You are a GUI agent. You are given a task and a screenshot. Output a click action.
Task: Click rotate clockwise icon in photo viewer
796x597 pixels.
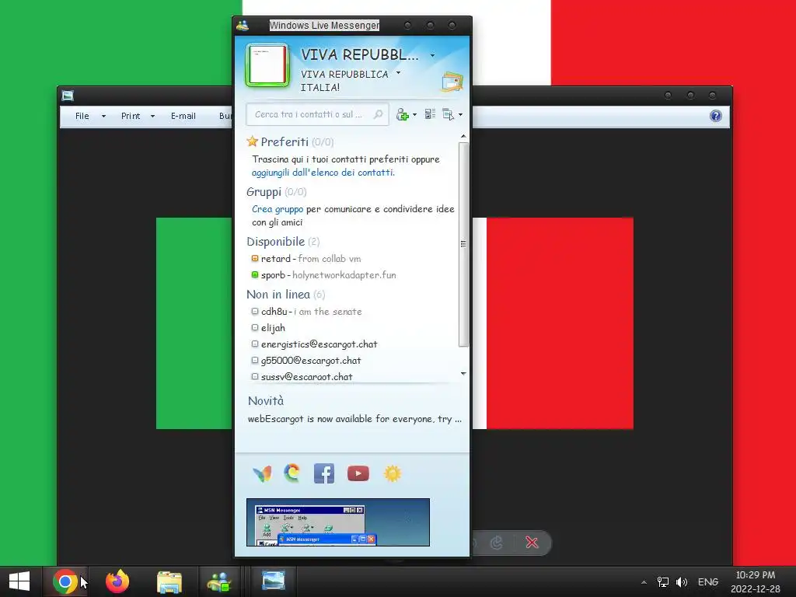497,543
